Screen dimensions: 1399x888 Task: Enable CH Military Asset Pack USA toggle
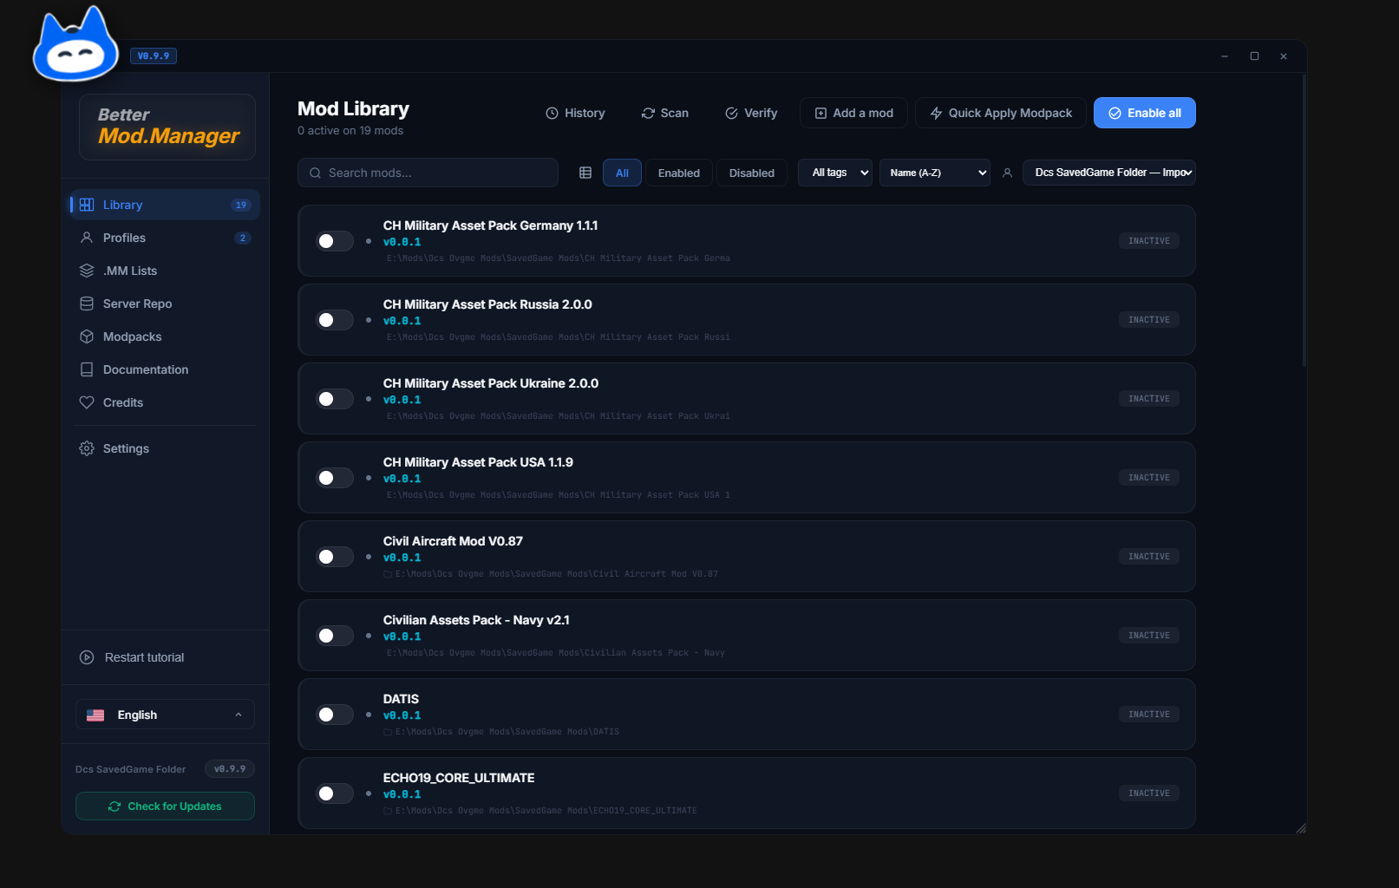(x=335, y=478)
